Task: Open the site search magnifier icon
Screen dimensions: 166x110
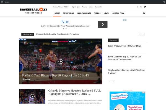Action: point(144,13)
